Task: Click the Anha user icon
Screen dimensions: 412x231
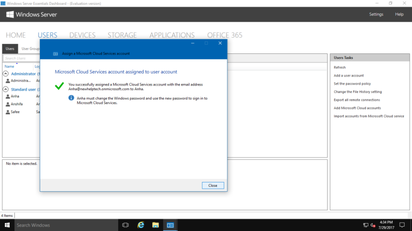Action: (x=8, y=96)
